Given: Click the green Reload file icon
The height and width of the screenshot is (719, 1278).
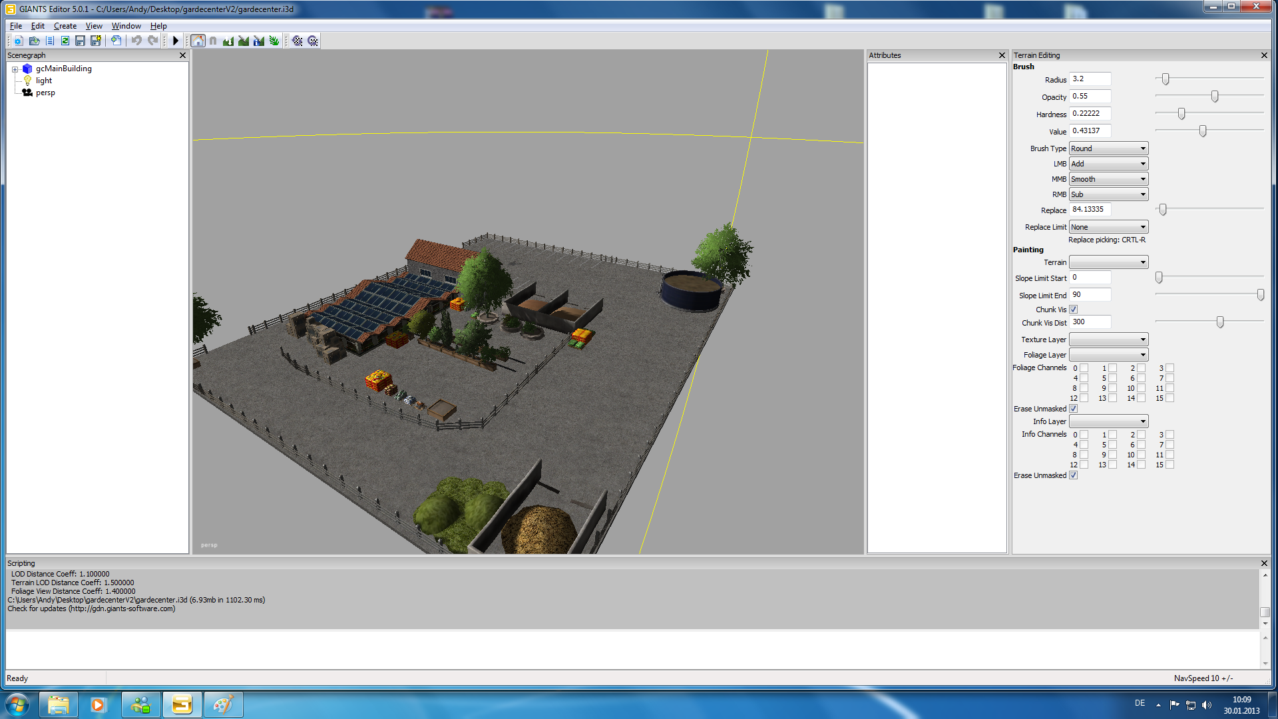Looking at the screenshot, I should (x=65, y=41).
